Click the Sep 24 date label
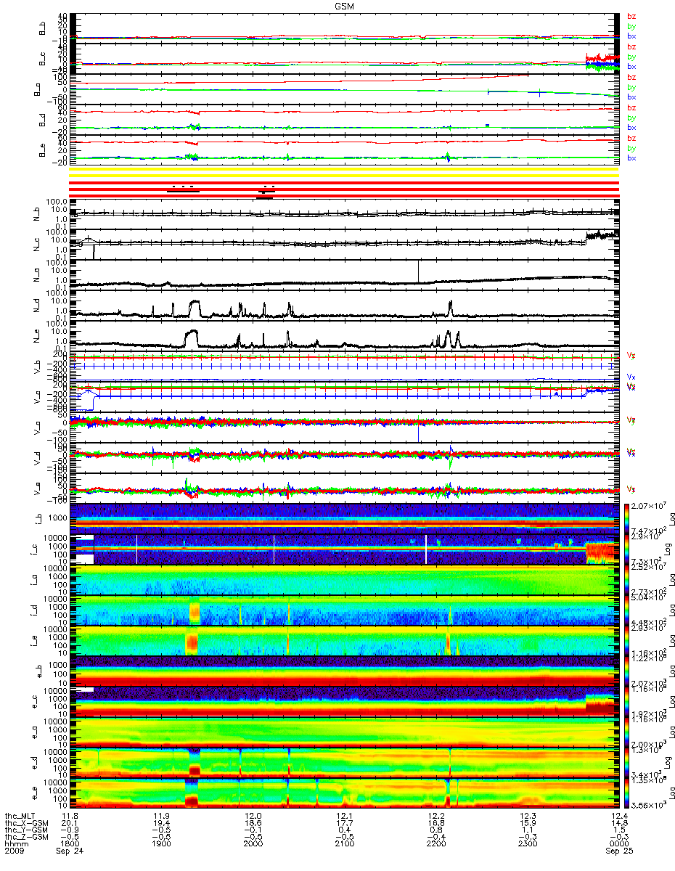Screen dimensions: 675x871 pos(71,853)
